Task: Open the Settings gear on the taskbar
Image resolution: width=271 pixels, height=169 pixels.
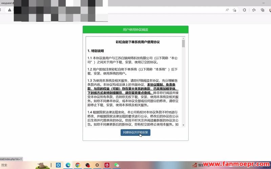Action: [97, 165]
